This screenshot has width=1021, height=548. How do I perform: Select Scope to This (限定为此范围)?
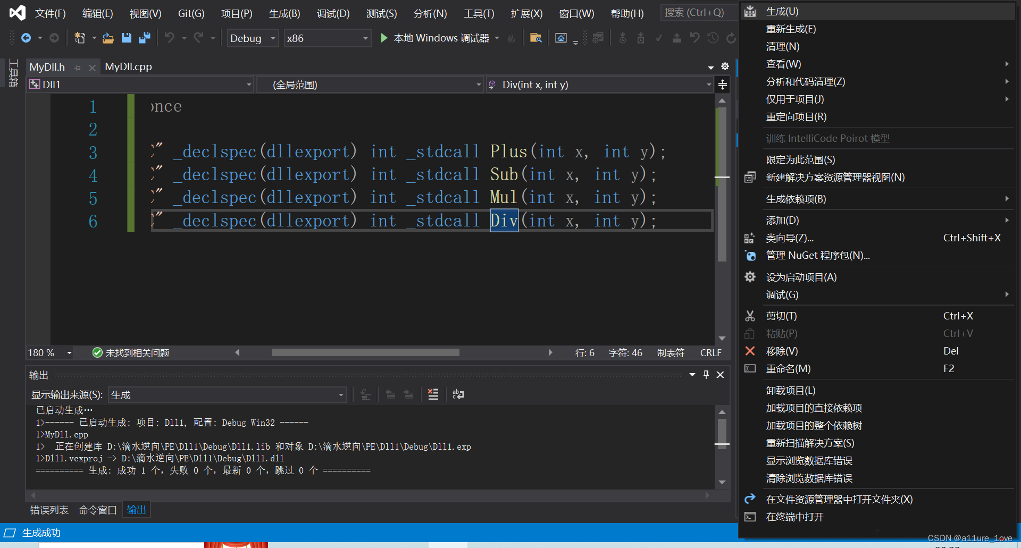[x=800, y=159]
